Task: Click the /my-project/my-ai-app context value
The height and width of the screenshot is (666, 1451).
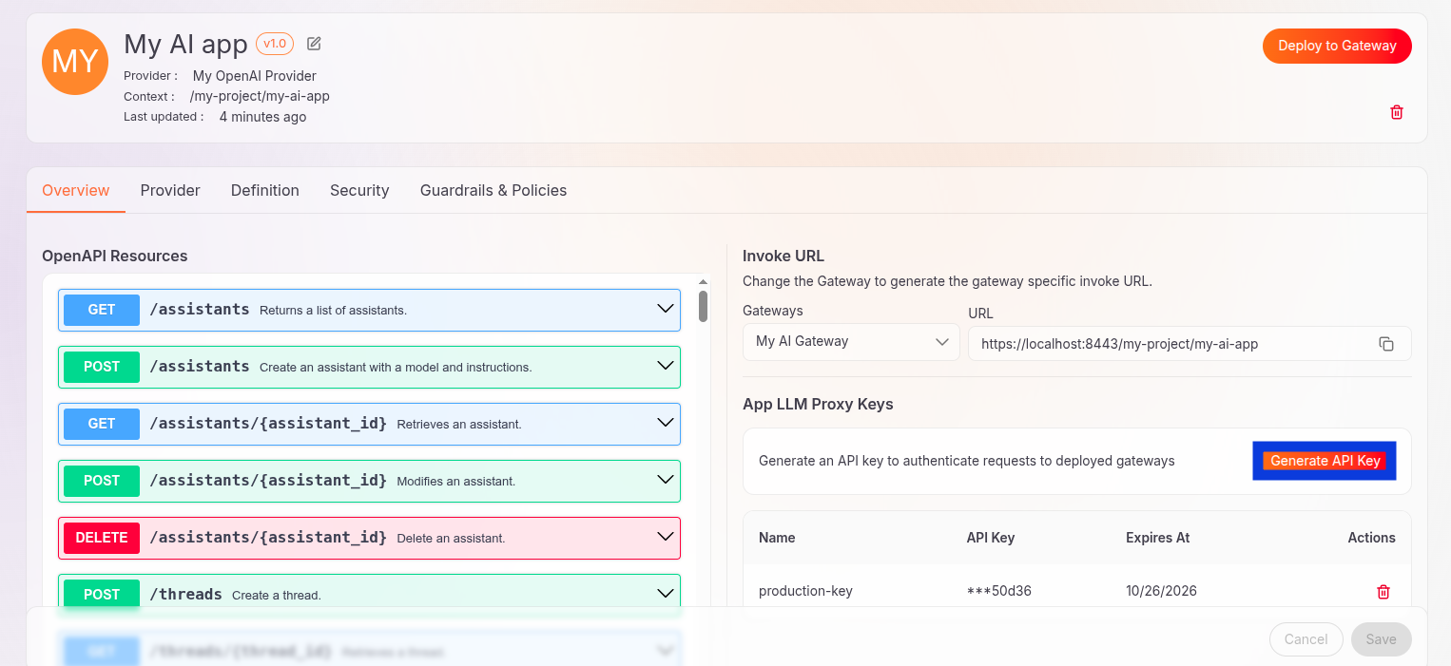Action: pos(260,97)
